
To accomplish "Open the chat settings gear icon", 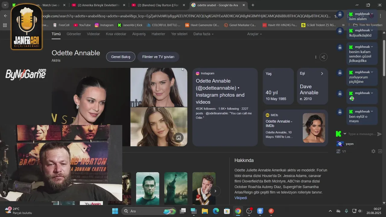I will (x=373, y=151).
